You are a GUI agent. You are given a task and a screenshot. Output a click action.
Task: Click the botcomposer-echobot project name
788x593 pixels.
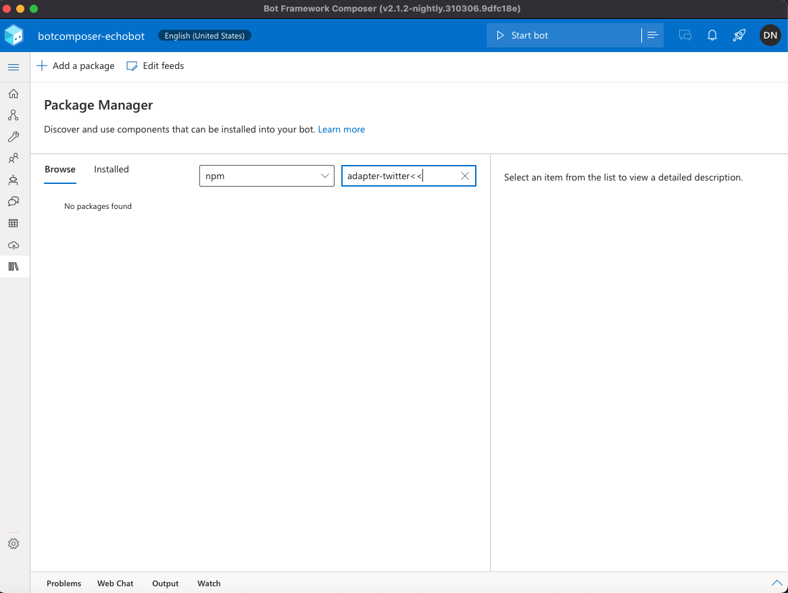pyautogui.click(x=91, y=37)
